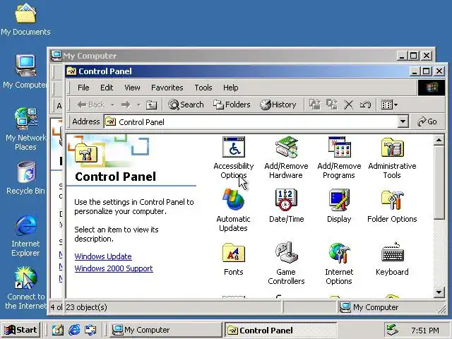Click the Go button
452x339 pixels.
(x=427, y=121)
